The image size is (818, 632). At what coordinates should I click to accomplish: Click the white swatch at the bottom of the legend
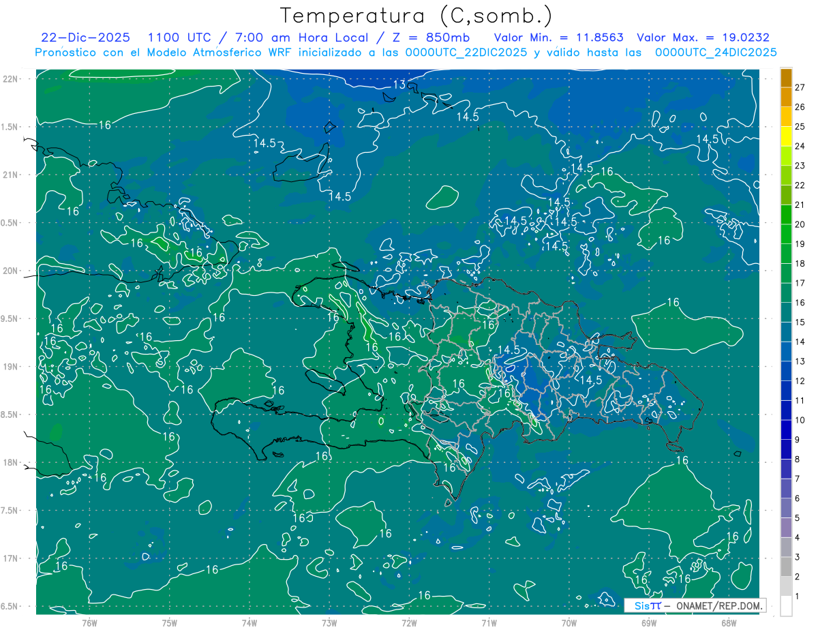tap(786, 605)
